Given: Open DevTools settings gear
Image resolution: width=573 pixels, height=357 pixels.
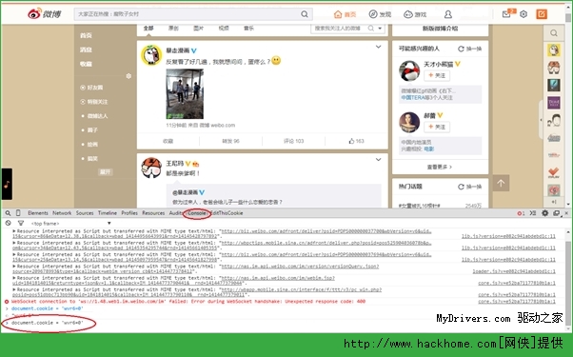Looking at the screenshot, I should [x=544, y=213].
